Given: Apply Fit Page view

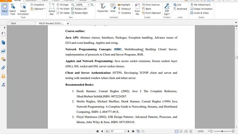Looking at the screenshot, I should click(x=62, y=5).
